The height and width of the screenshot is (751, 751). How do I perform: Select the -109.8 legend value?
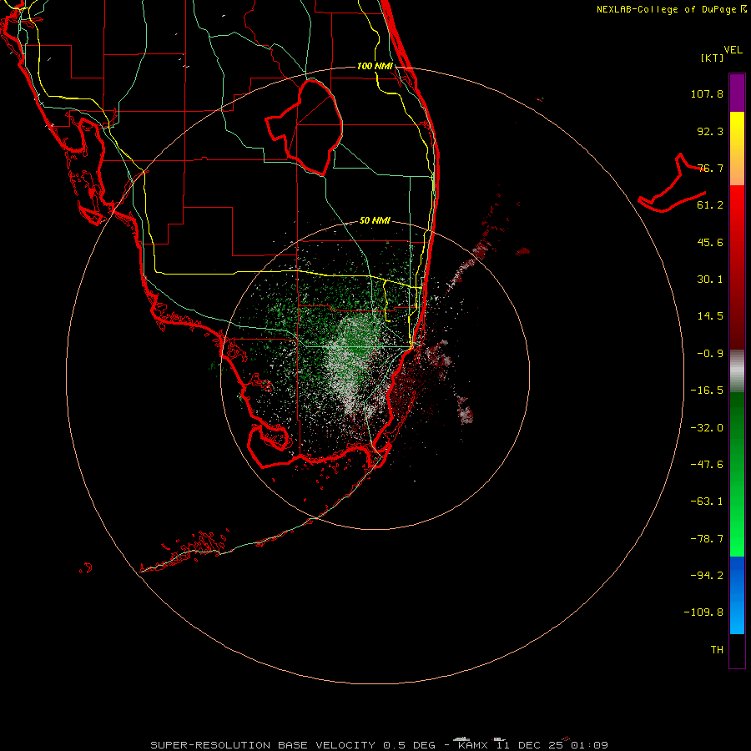coord(703,612)
